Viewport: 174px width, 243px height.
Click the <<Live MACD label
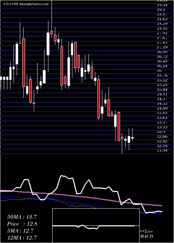[147, 234]
